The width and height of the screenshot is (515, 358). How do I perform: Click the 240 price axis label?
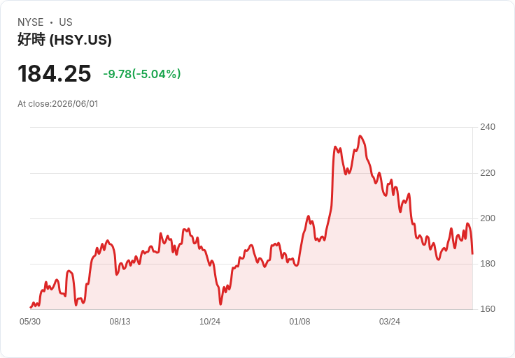488,127
